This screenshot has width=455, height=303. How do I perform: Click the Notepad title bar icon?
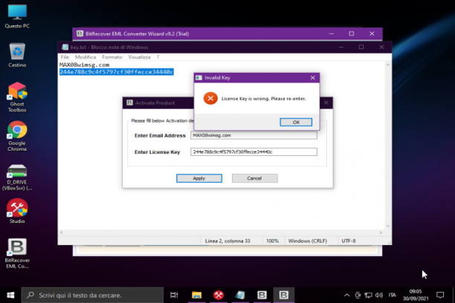click(65, 47)
